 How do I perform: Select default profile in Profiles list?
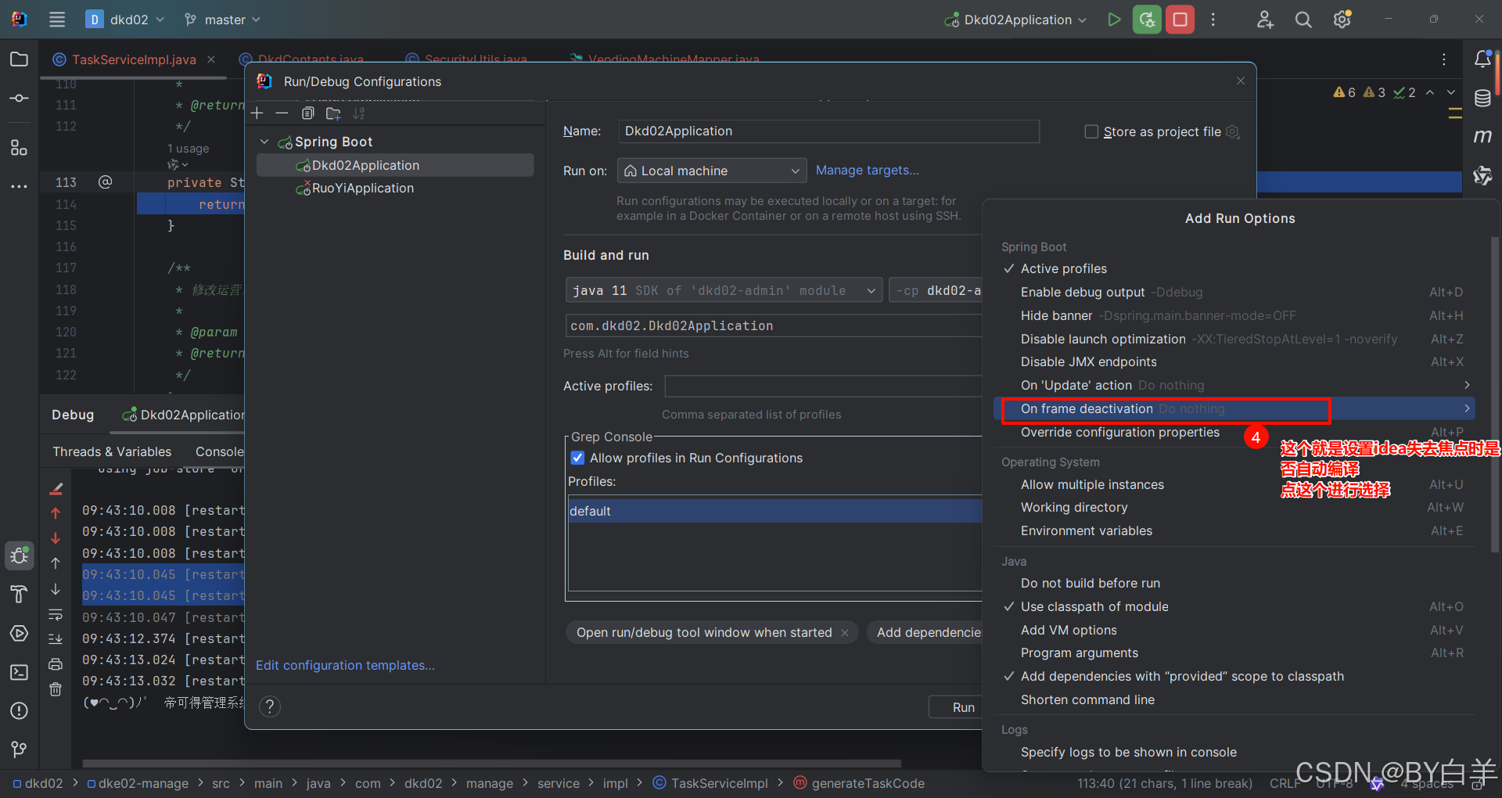[774, 511]
